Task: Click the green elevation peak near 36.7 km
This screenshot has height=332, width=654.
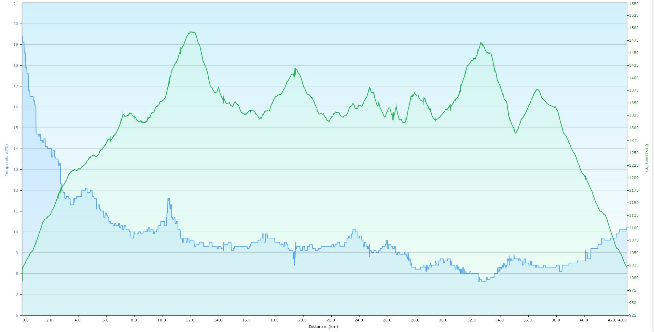Action: coord(537,89)
